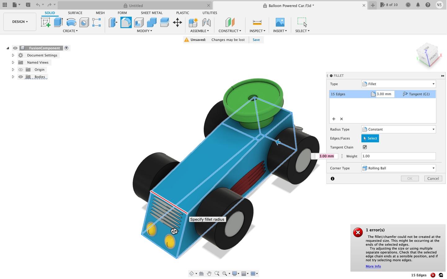The height and width of the screenshot is (279, 447).
Task: Select the Shell tool
Action: coord(139,22)
